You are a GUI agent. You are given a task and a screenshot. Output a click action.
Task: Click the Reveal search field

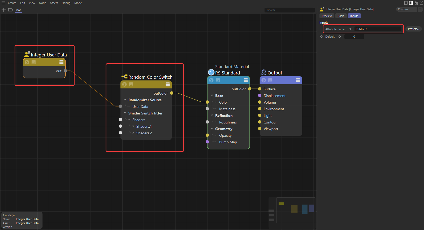click(x=289, y=10)
